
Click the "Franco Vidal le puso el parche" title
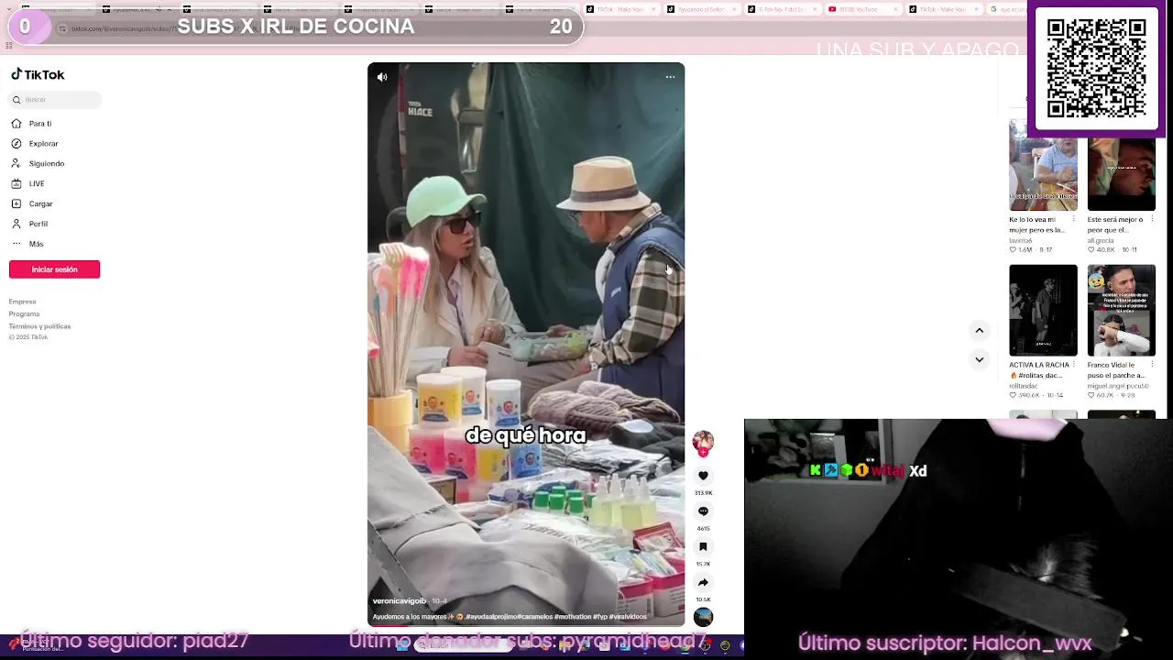[1115, 370]
